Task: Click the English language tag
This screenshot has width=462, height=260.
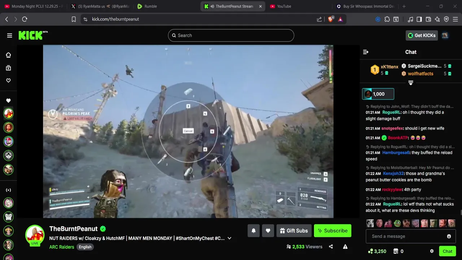Action: (85, 247)
